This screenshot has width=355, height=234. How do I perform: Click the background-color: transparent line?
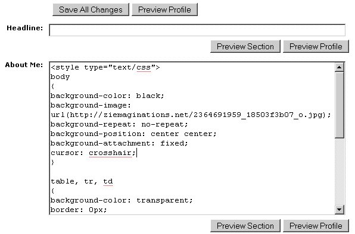[x=122, y=200]
